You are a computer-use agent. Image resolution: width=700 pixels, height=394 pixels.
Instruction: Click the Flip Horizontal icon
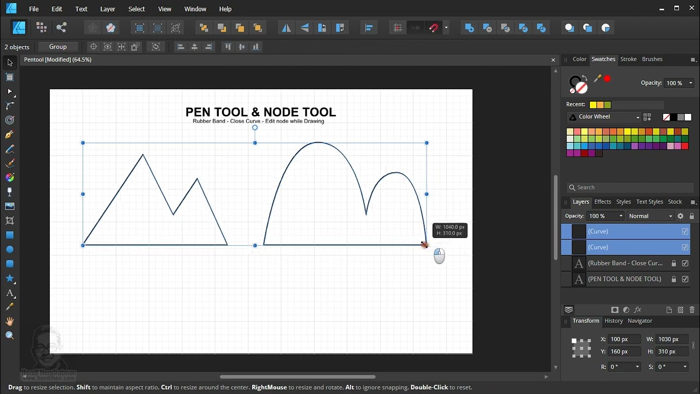click(287, 28)
